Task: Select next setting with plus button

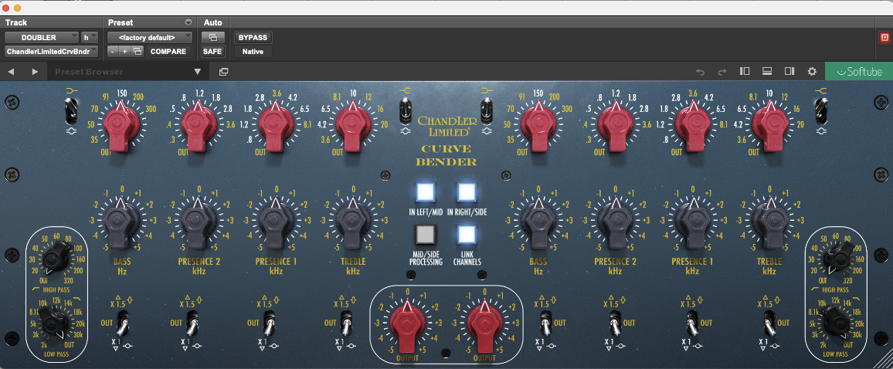Action: (124, 51)
